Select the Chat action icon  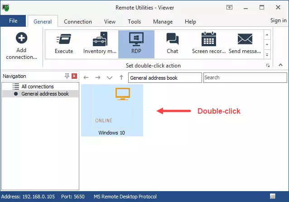coord(172,39)
